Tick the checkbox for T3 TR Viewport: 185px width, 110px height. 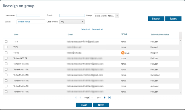(6, 53)
